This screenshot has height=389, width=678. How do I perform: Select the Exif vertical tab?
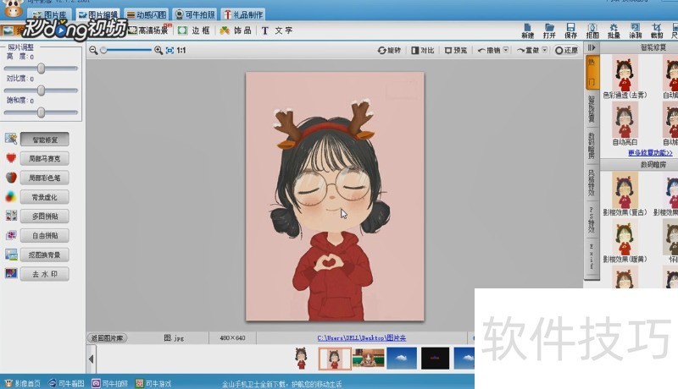(x=592, y=255)
